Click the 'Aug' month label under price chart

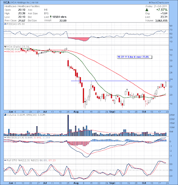(76, 111)
